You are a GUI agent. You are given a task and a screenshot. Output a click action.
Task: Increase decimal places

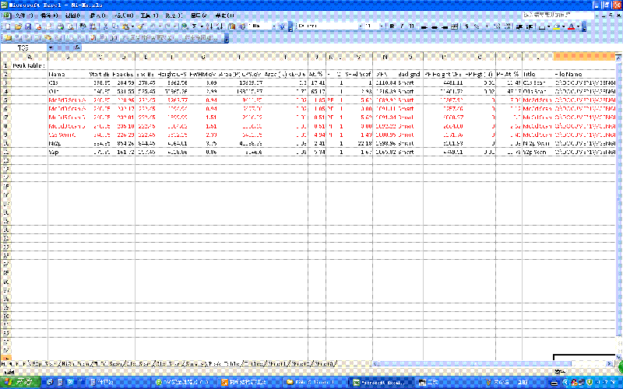click(x=497, y=26)
